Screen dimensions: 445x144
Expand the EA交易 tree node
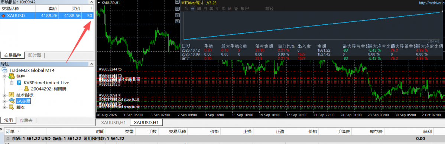(x=4, y=101)
